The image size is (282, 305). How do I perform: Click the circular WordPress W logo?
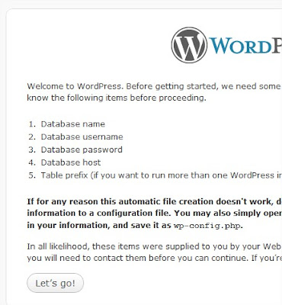189,45
